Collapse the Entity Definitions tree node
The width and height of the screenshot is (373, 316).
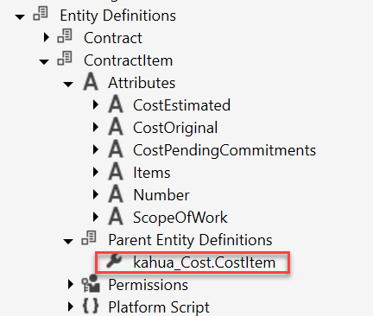20,17
